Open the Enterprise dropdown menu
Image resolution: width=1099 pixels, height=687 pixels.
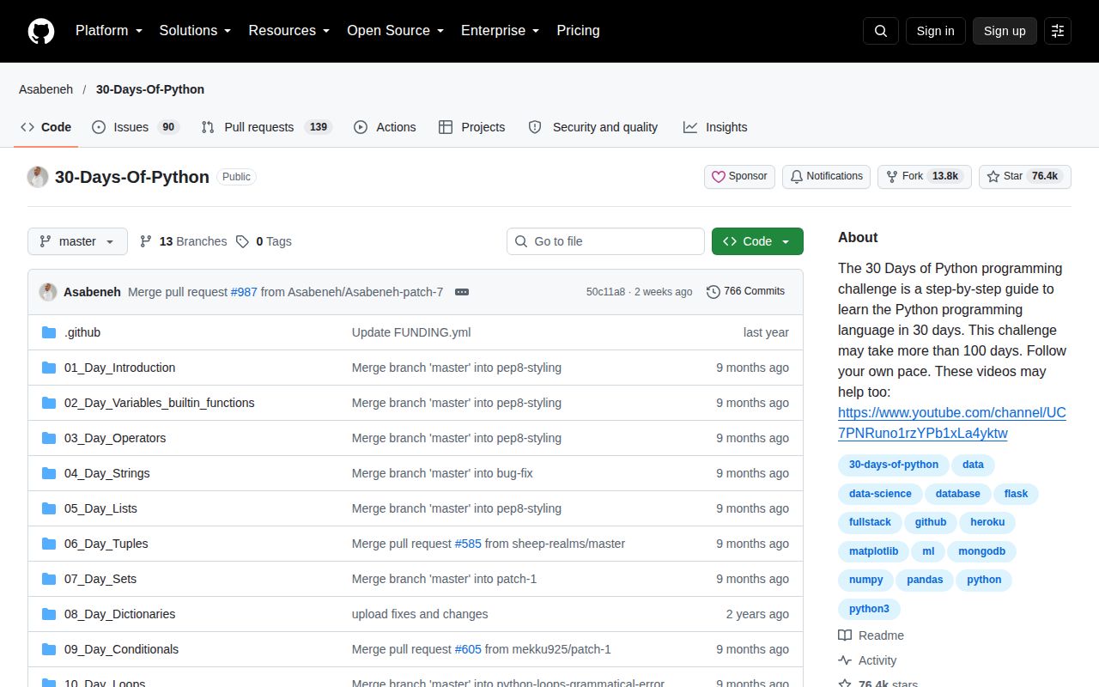(x=500, y=31)
